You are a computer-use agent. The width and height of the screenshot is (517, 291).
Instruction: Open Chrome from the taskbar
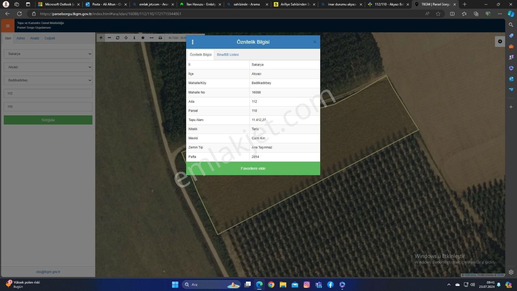[271, 285]
